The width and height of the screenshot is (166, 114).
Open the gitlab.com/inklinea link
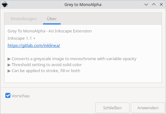tap(34, 45)
